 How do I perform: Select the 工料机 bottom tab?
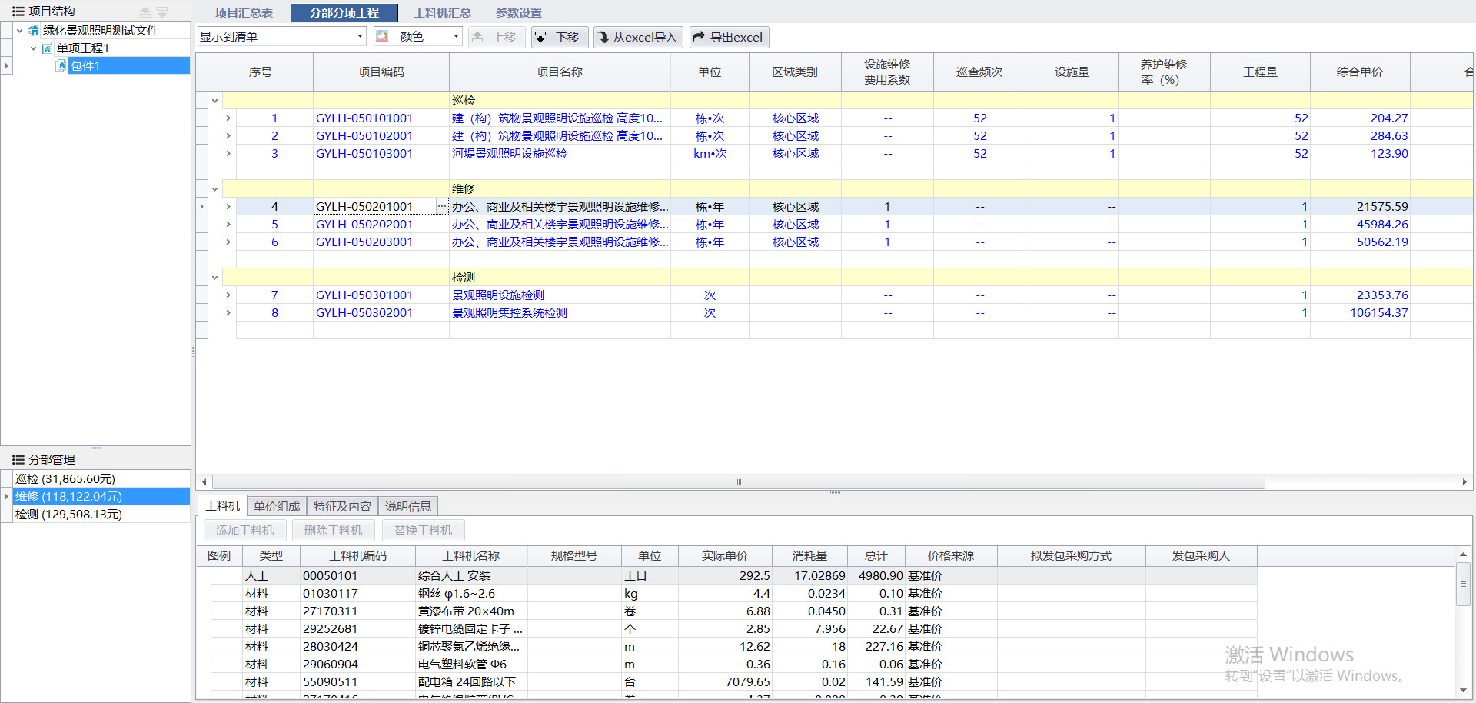click(223, 505)
